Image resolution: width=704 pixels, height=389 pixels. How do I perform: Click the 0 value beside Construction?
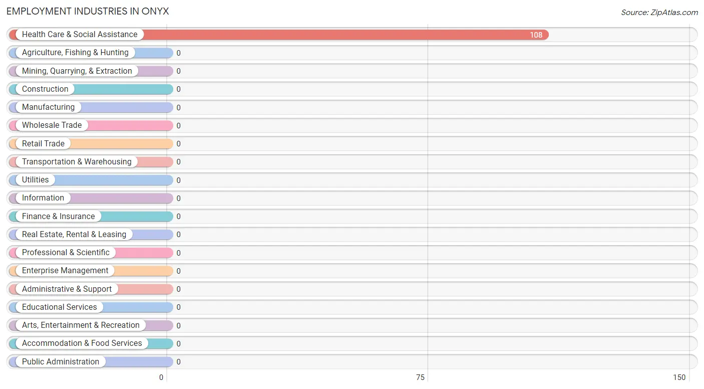tap(178, 89)
